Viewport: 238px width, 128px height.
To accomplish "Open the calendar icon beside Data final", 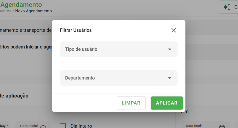I will (222, 126).
